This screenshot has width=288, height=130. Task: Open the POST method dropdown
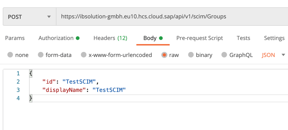pyautogui.click(x=30, y=17)
